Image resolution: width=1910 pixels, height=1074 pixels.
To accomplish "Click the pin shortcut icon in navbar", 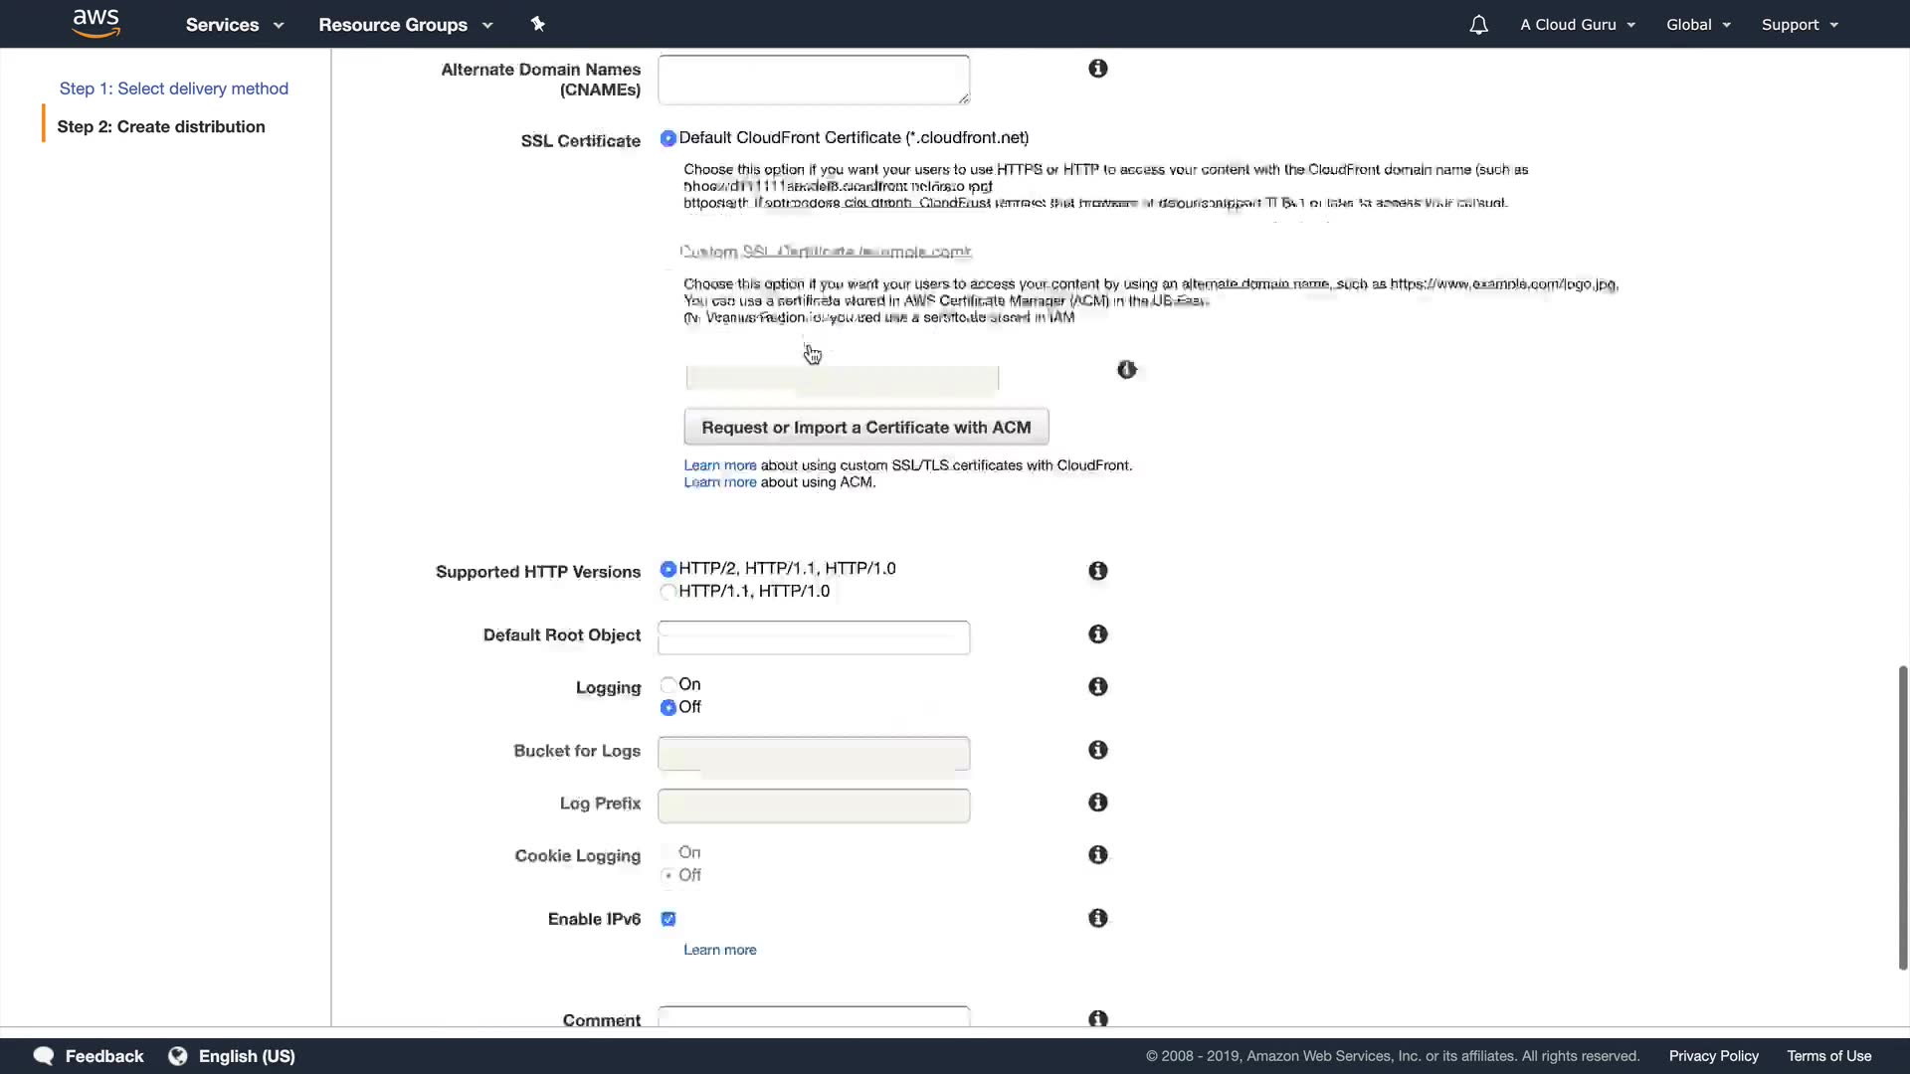I will (x=538, y=24).
